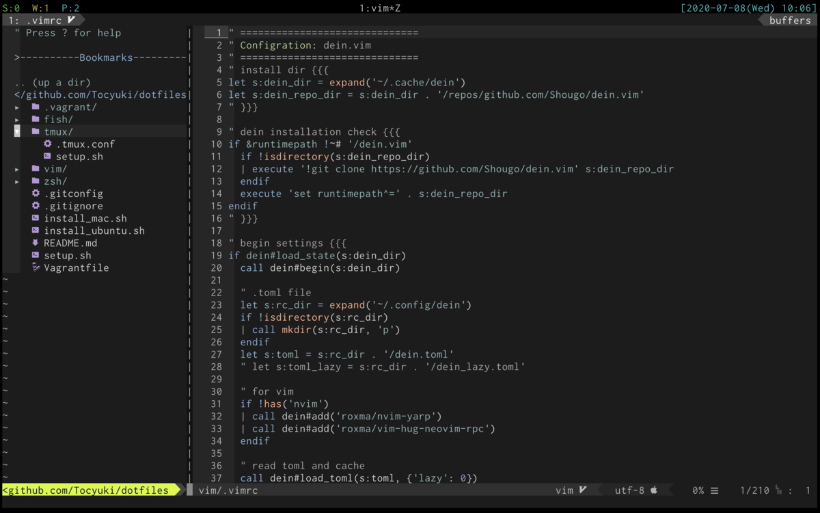
Task: Click the Vim logo in status line
Action: click(583, 490)
